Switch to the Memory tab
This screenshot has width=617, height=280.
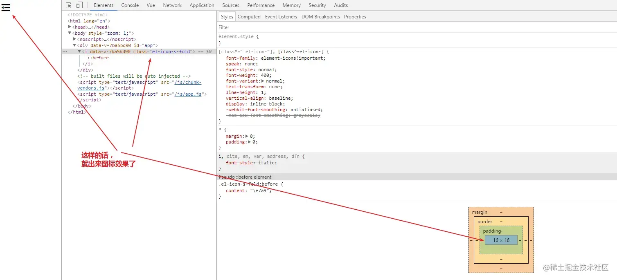coord(292,5)
